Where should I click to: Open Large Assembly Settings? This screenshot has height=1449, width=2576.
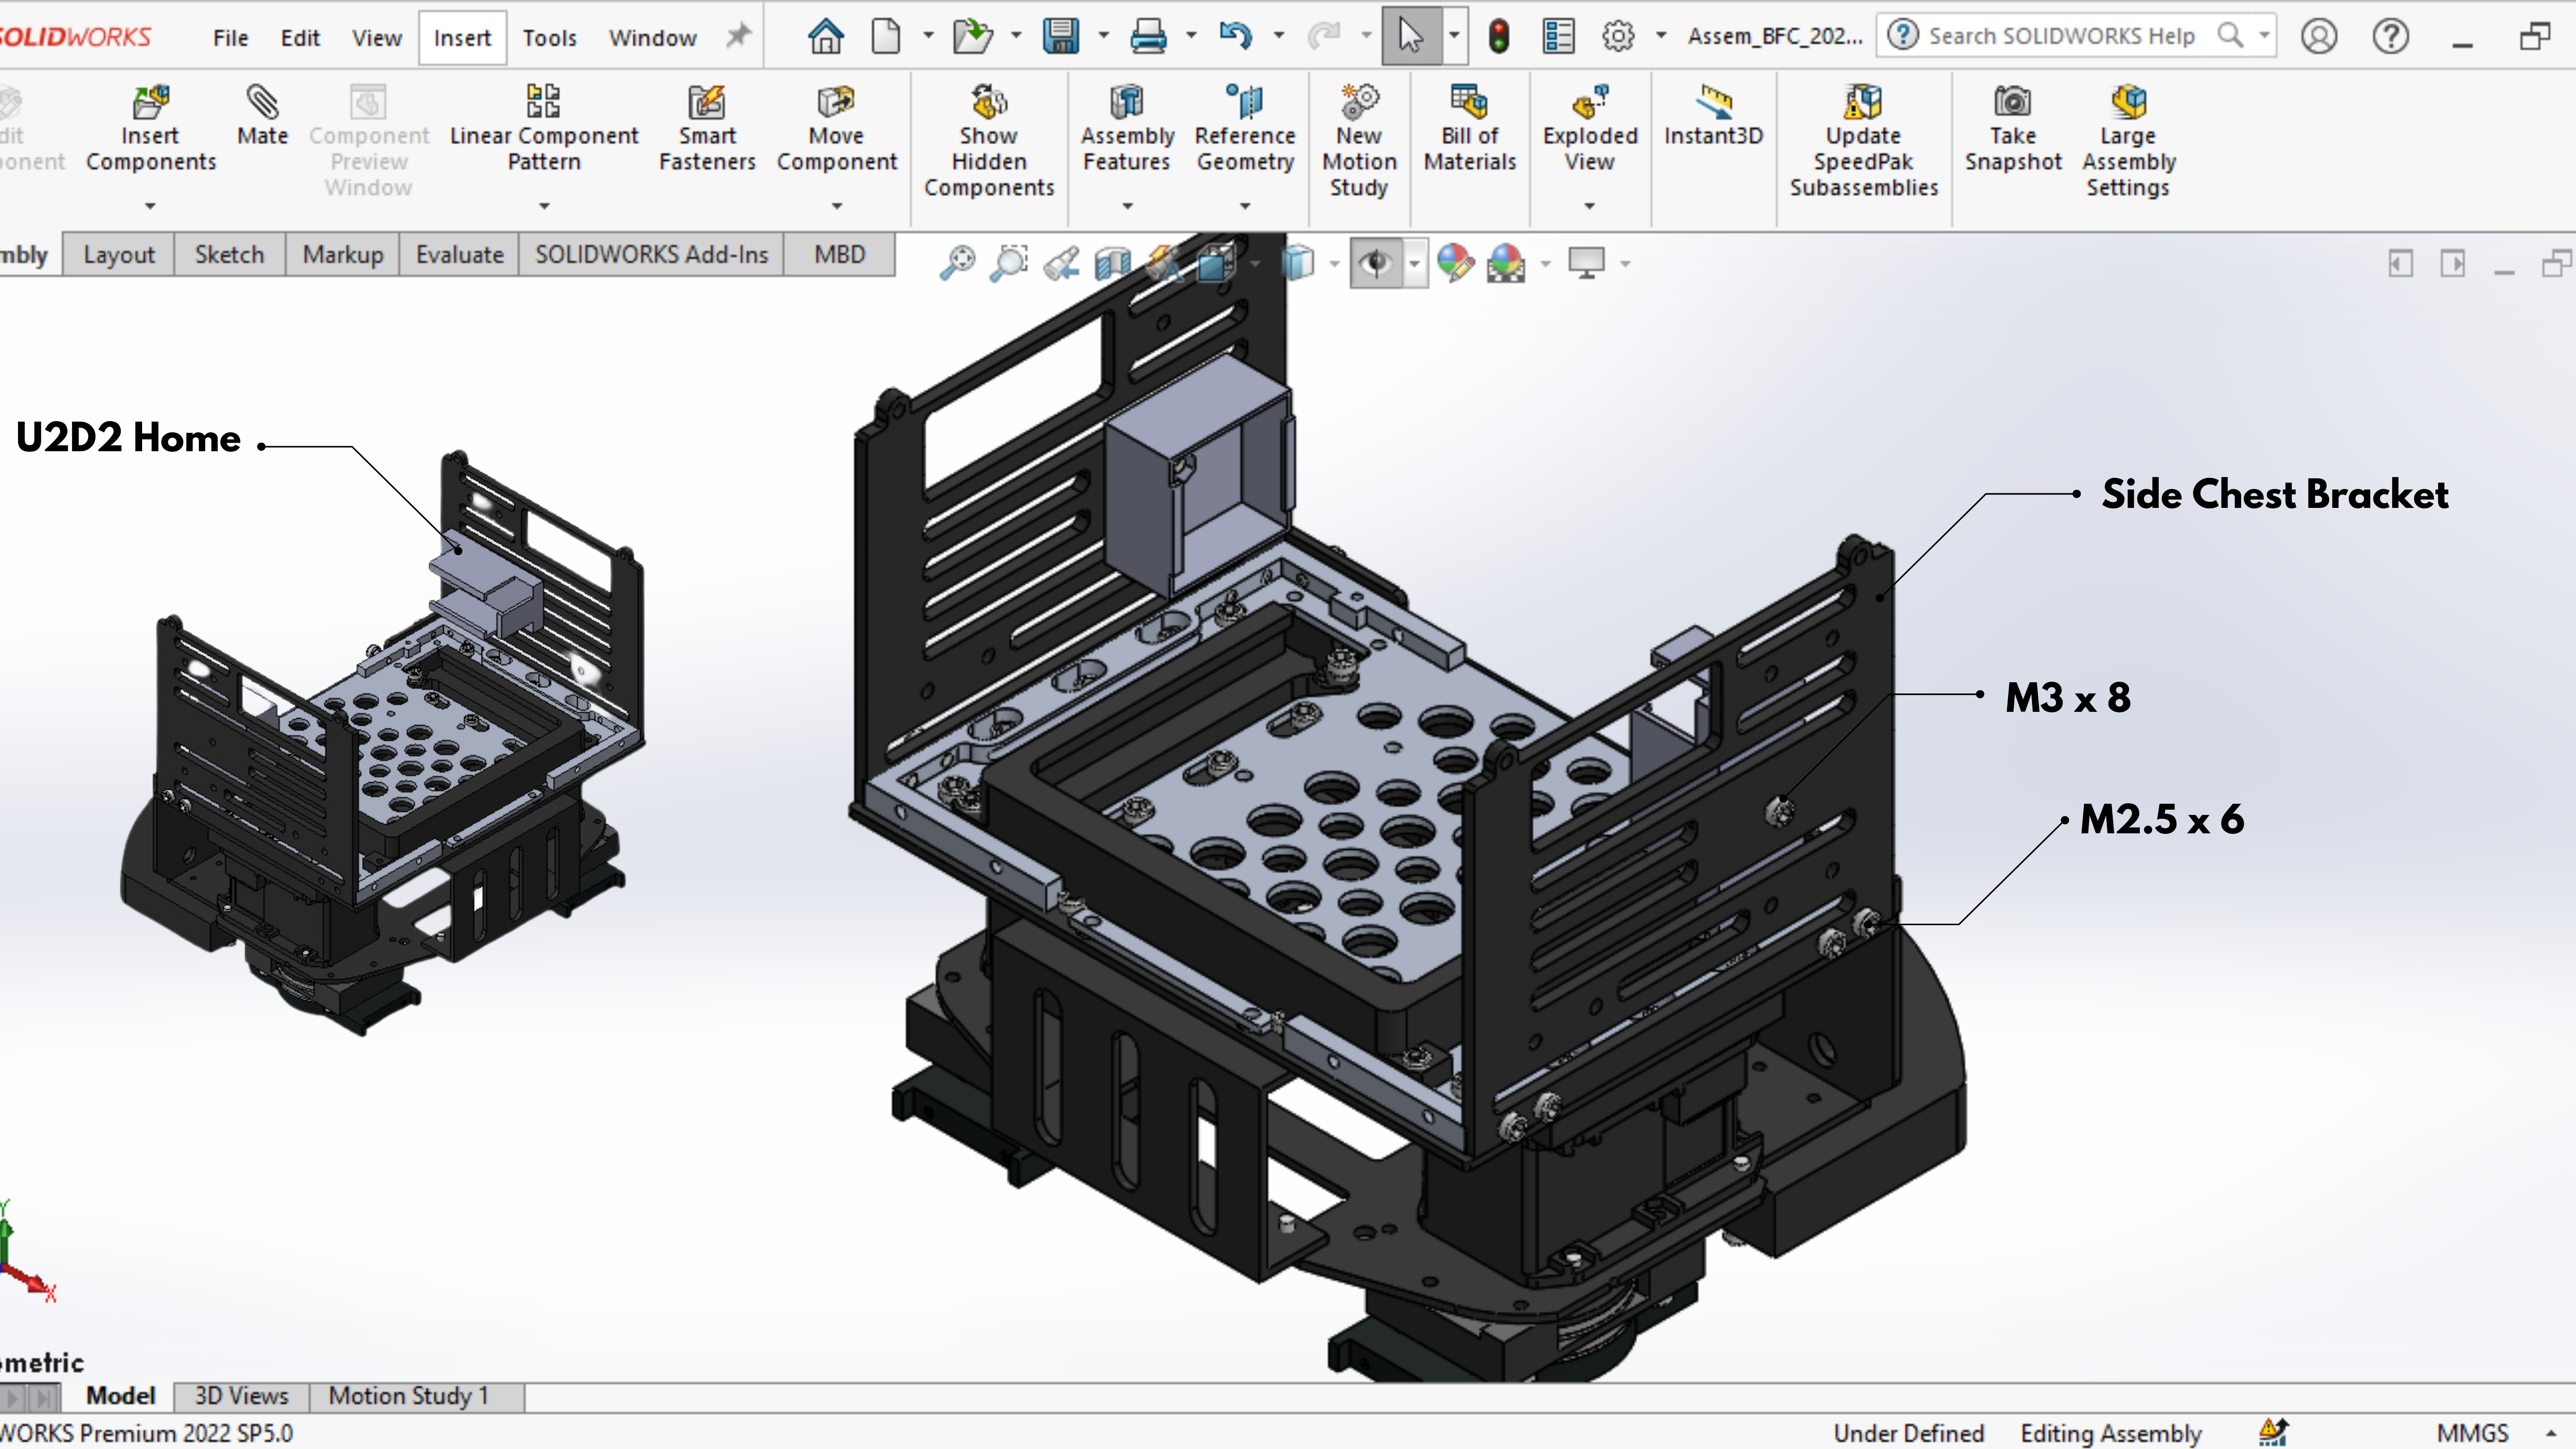2128,142
